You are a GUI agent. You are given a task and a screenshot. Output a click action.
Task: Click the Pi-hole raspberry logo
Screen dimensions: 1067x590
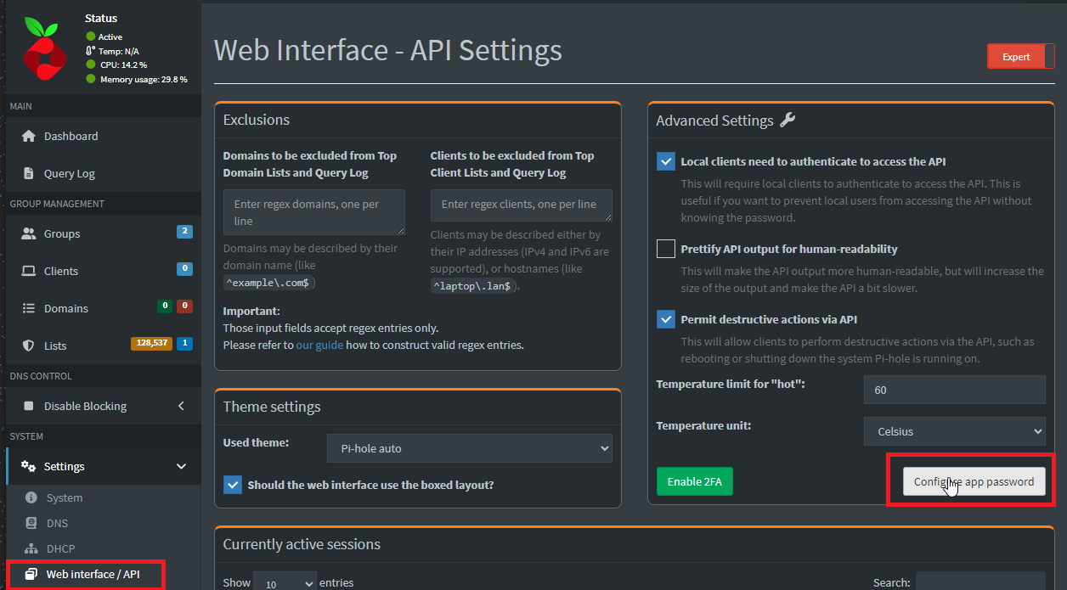coord(44,49)
